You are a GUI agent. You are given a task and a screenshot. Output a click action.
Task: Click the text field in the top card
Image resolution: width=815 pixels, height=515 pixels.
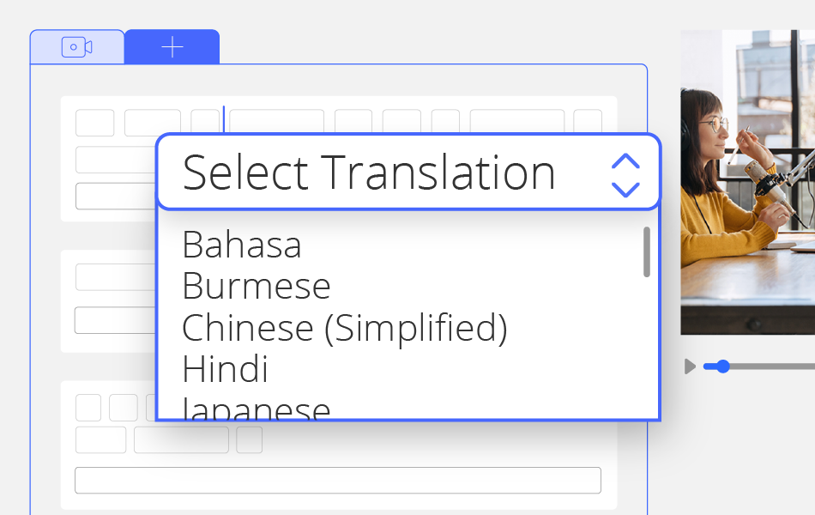pos(115,197)
